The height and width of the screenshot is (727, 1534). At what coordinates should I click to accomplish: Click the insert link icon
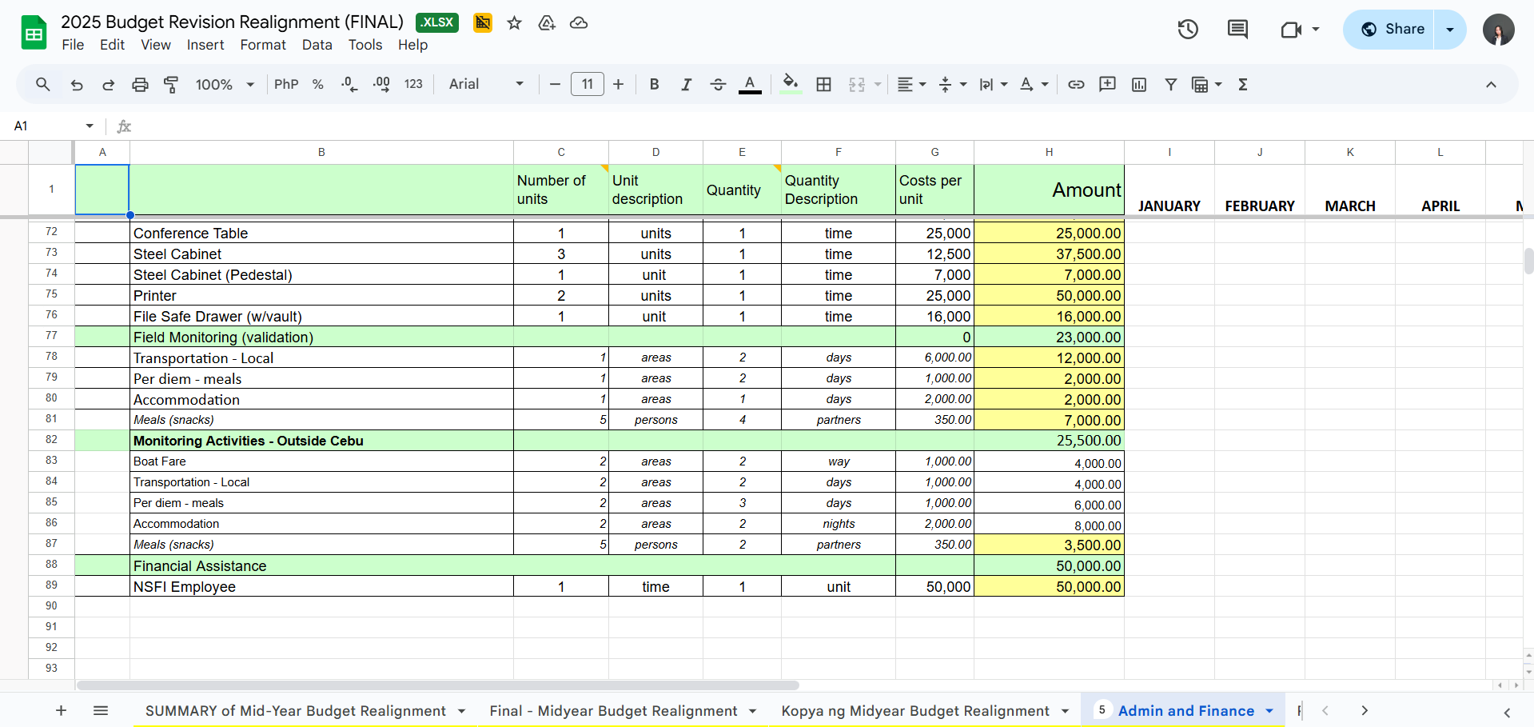1076,84
